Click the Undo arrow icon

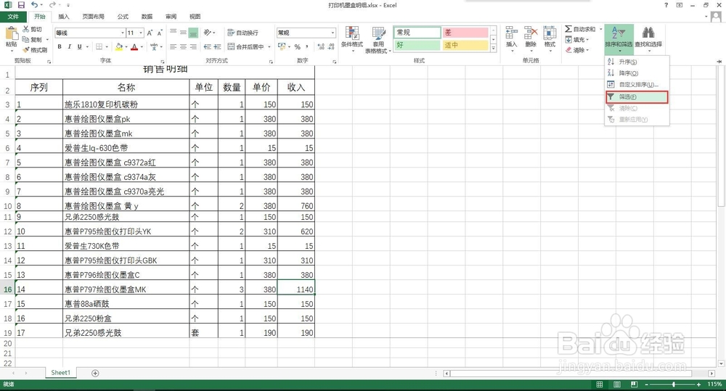(34, 5)
